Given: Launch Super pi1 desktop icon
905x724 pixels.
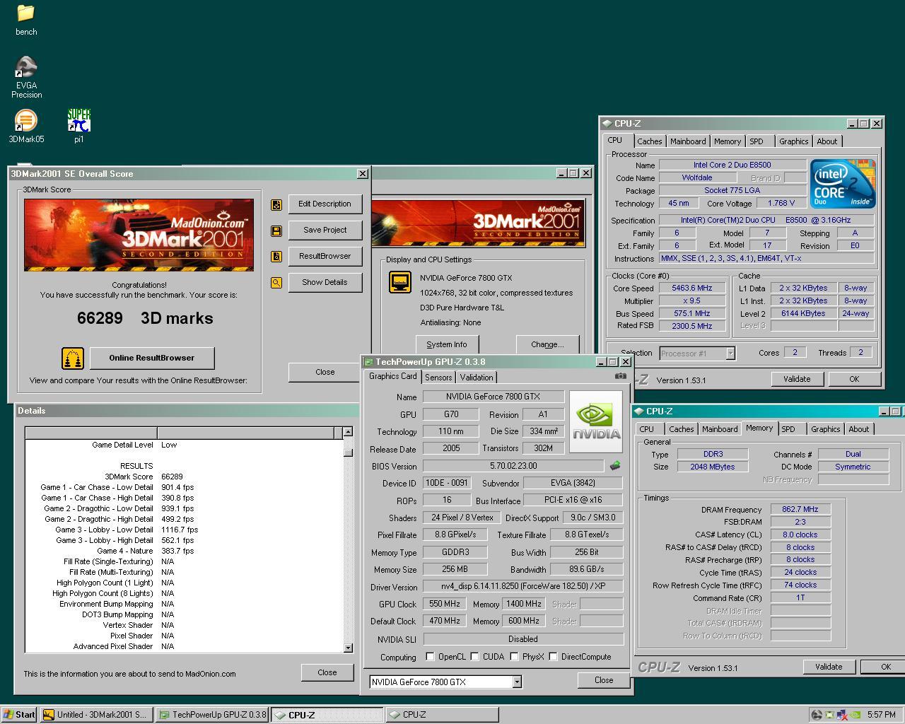Looking at the screenshot, I should [x=78, y=127].
